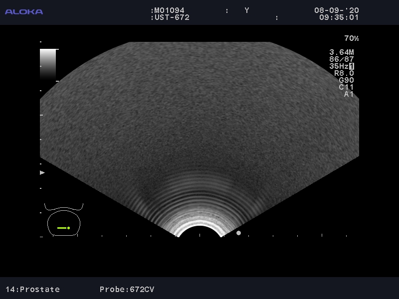
Task: Click the C11 contrast setting
Action: pyautogui.click(x=346, y=87)
